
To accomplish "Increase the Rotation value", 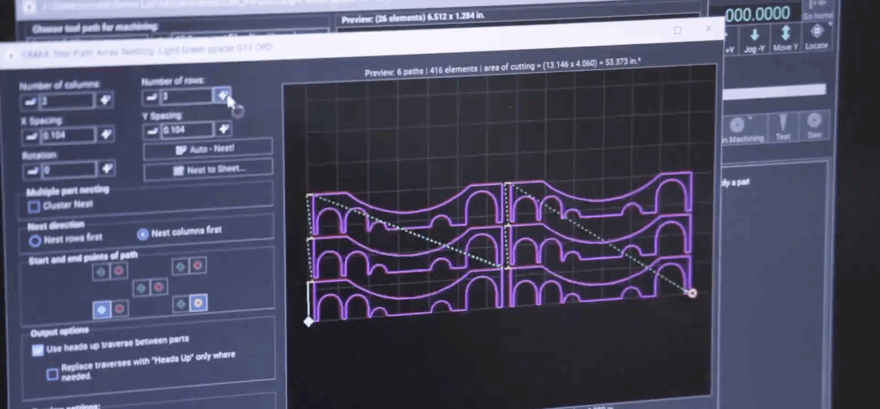I will (107, 168).
